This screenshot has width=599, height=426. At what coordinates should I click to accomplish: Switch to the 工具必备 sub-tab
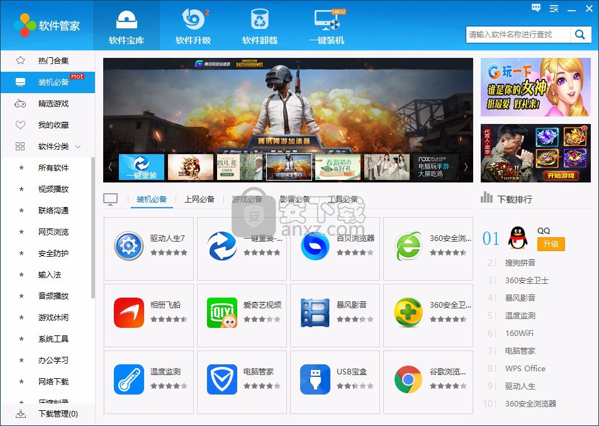click(x=343, y=199)
